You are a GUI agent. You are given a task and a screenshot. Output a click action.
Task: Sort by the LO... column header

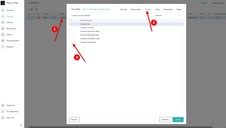[x=210, y=14]
